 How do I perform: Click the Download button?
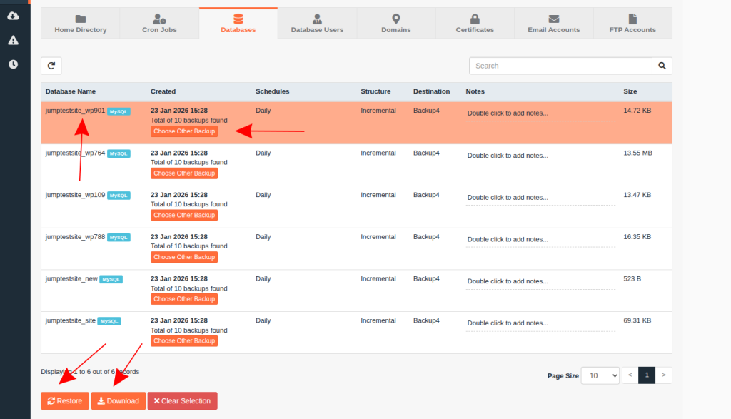coord(119,401)
